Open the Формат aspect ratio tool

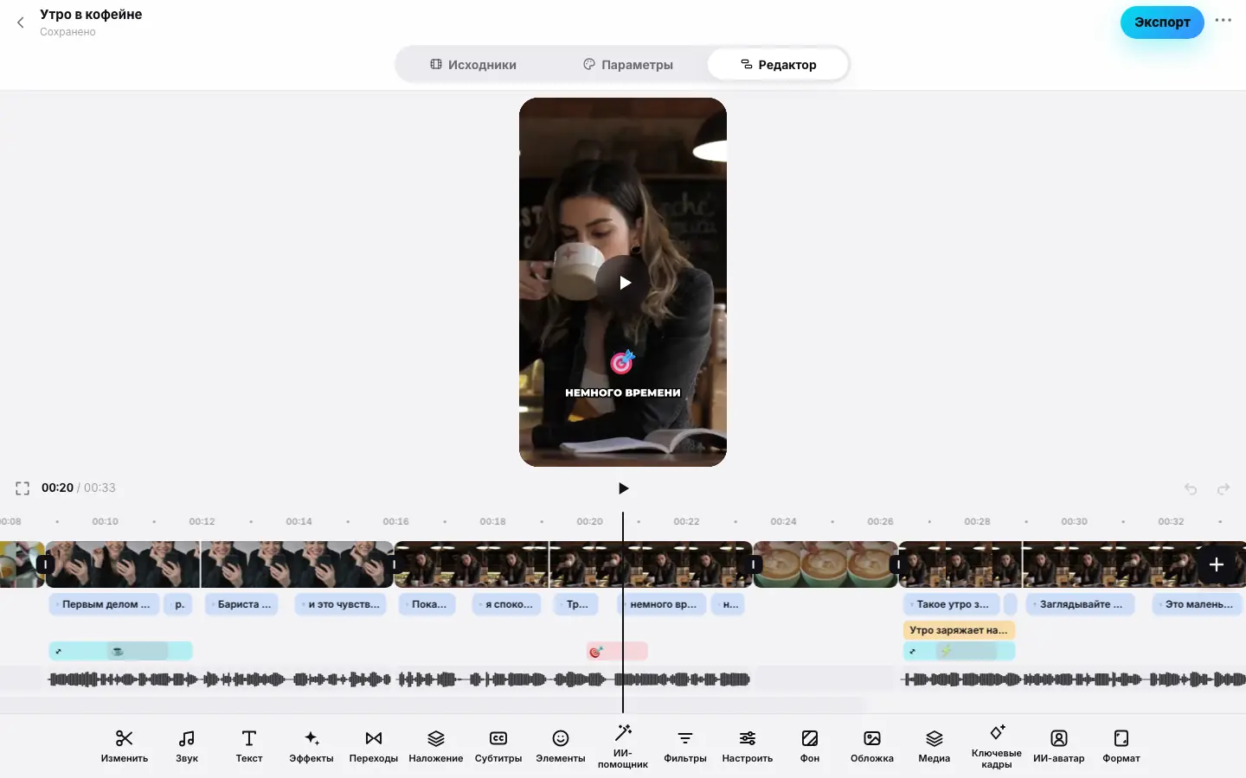1121,747
